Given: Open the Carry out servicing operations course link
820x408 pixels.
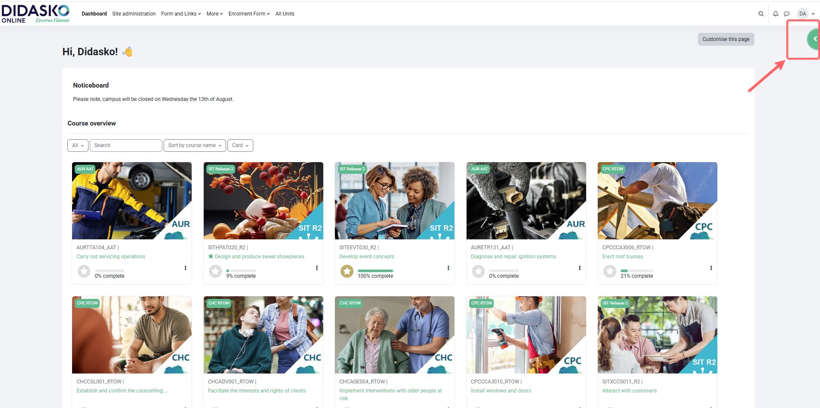Looking at the screenshot, I should (x=111, y=257).
